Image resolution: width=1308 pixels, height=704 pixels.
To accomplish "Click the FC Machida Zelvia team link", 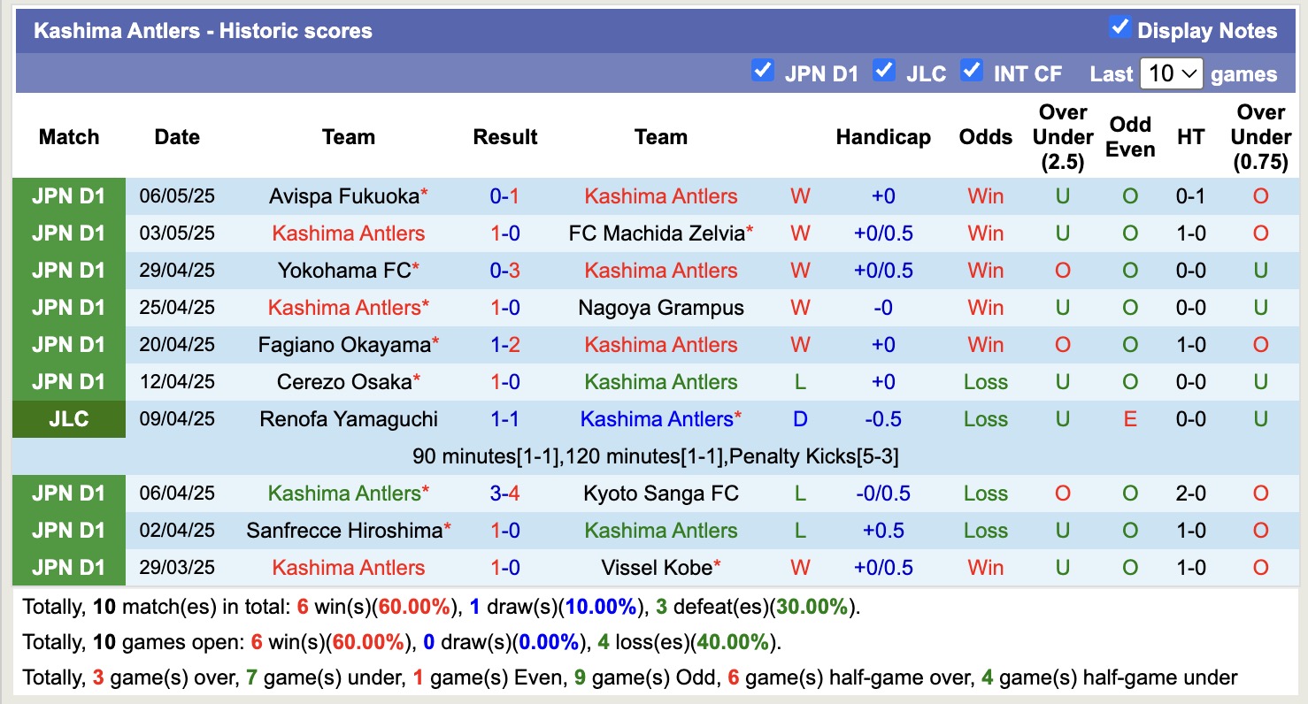I will [656, 233].
